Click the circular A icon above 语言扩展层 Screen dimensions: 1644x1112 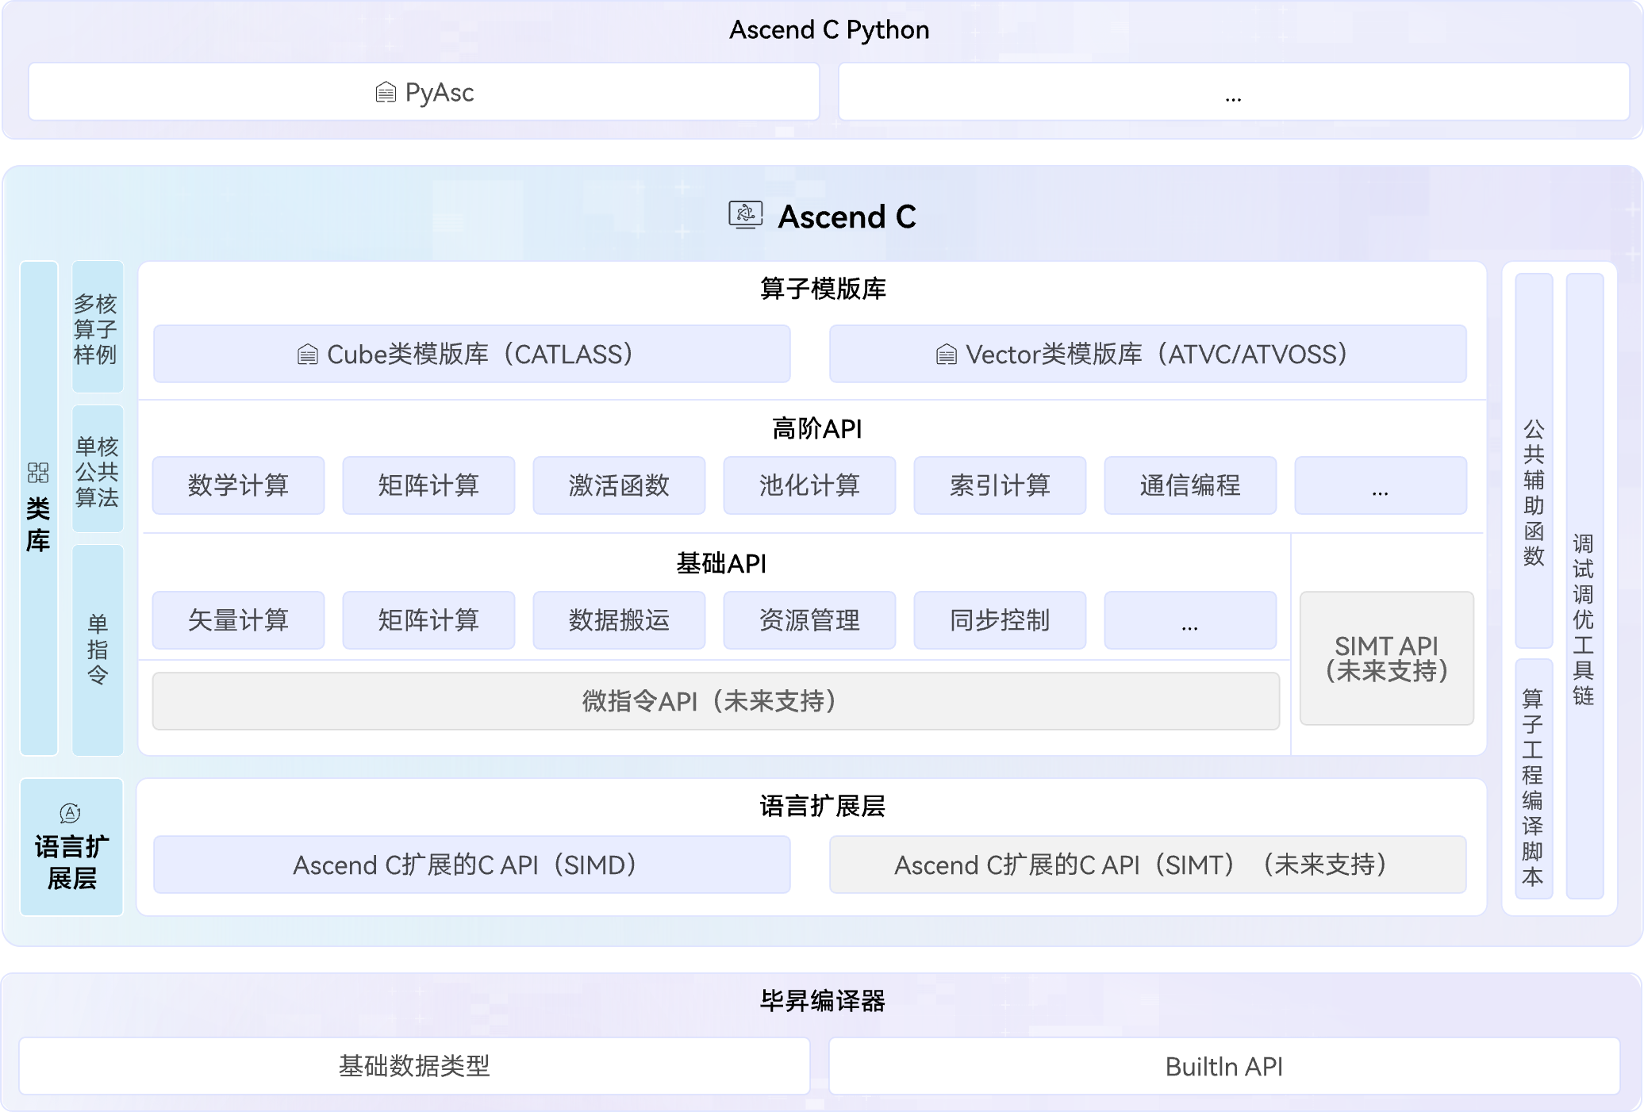click(x=70, y=813)
